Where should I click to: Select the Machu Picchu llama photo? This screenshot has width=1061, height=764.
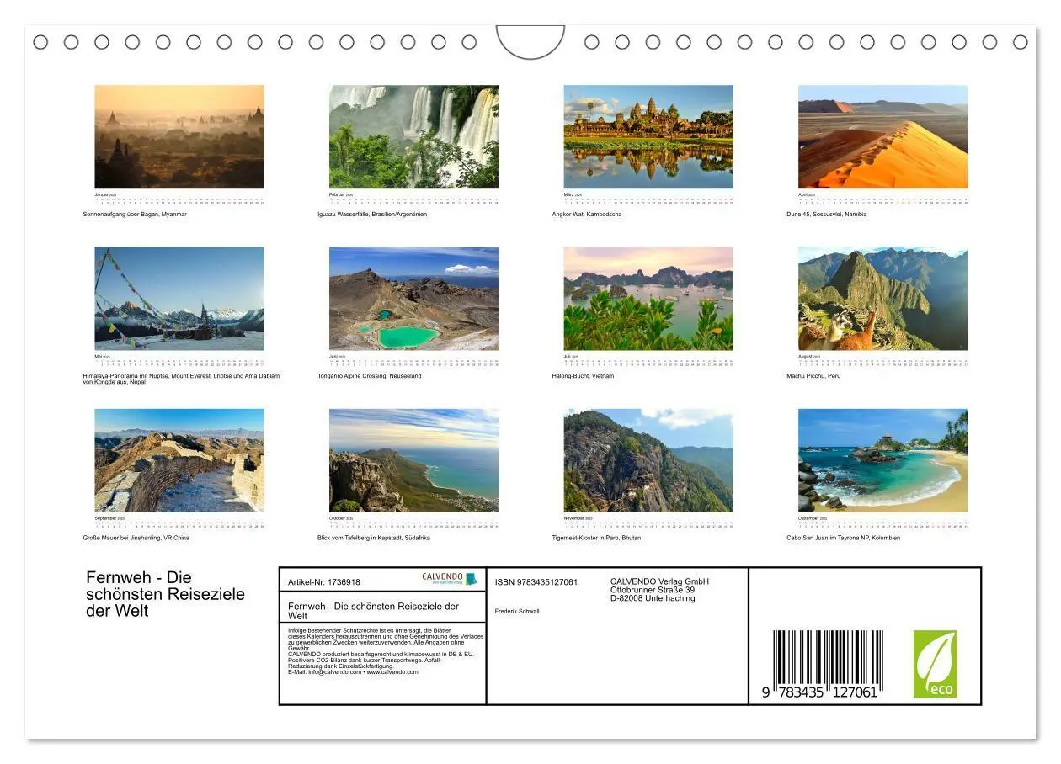[882, 299]
